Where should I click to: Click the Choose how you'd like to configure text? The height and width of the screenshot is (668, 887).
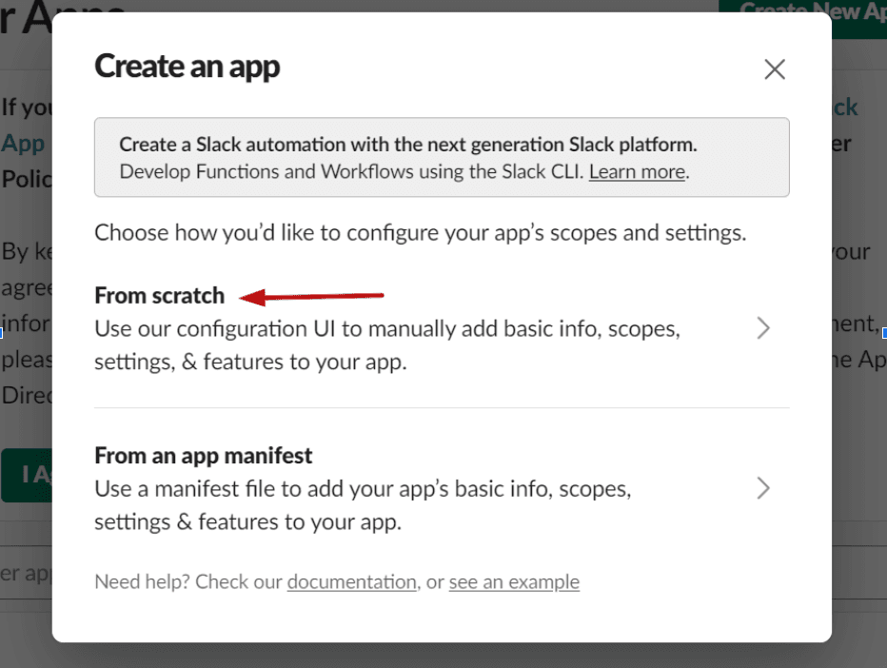421,233
